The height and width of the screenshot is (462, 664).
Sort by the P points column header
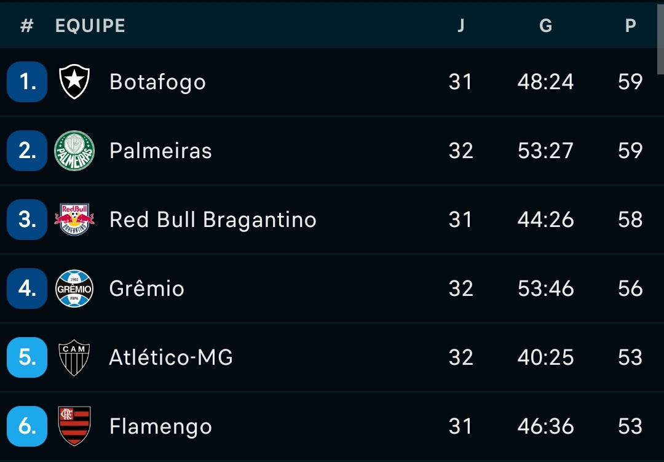pos(630,26)
